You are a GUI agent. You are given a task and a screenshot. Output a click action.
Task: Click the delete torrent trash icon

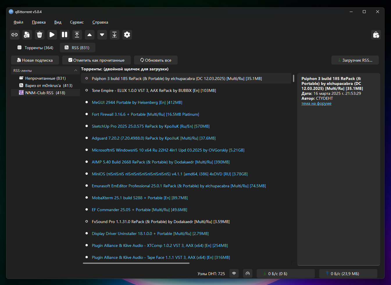(40, 35)
